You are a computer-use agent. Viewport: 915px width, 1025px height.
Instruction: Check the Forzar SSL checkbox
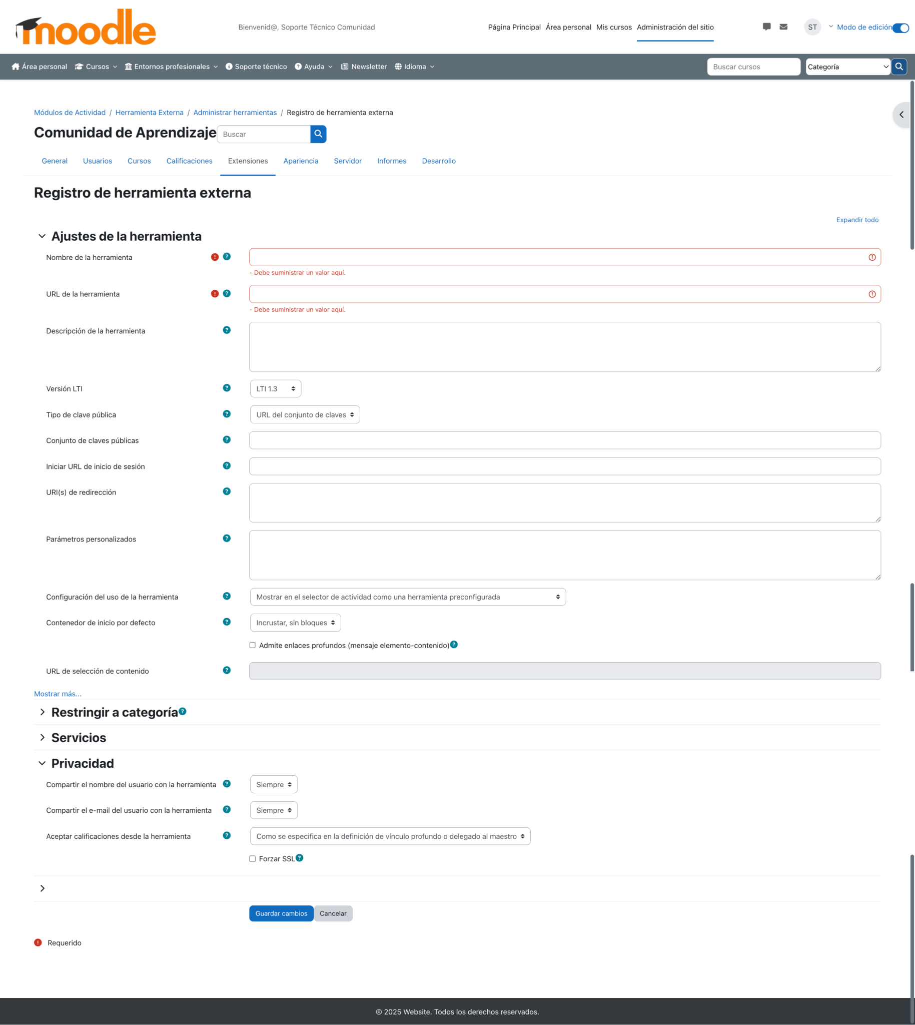pyautogui.click(x=252, y=858)
